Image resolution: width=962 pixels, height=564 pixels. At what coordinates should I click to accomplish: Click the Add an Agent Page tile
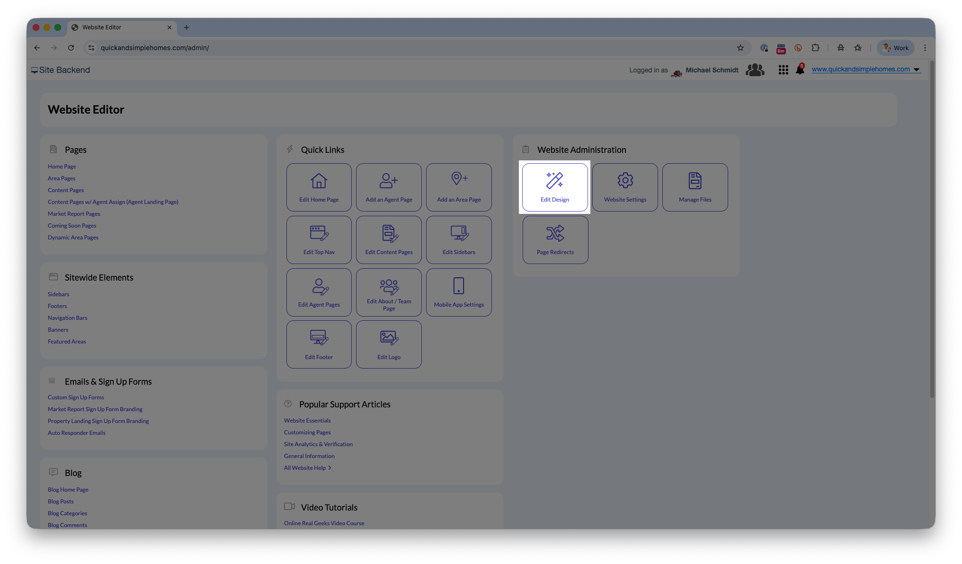tap(389, 187)
